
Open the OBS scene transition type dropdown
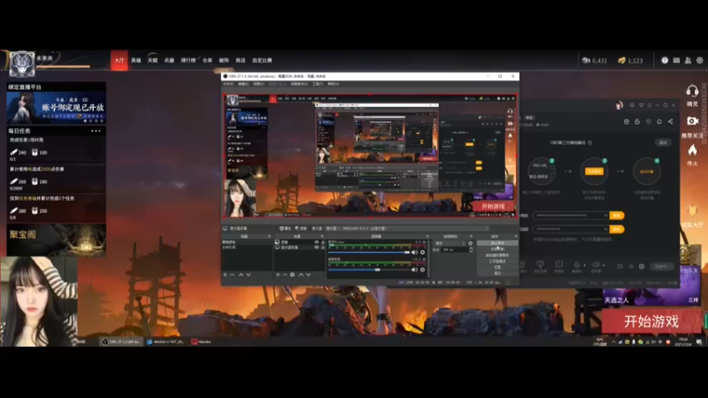450,243
